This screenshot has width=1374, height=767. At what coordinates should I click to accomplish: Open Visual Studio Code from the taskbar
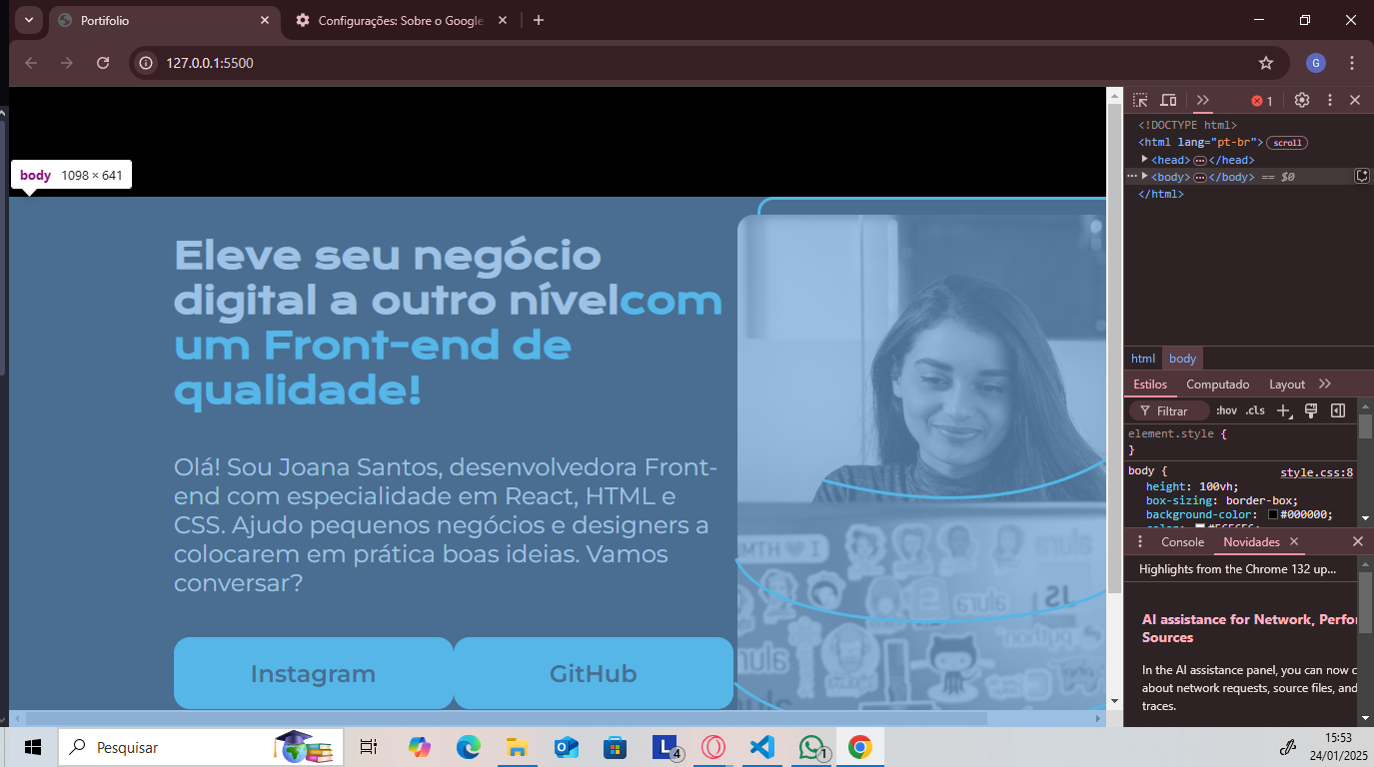click(762, 747)
